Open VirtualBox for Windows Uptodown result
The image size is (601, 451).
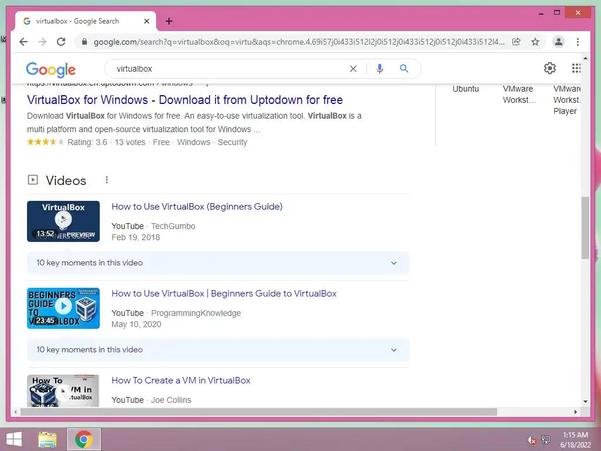coord(185,100)
